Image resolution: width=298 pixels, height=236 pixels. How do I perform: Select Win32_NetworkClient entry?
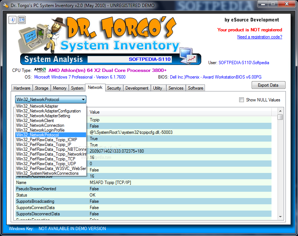(x=50, y=120)
